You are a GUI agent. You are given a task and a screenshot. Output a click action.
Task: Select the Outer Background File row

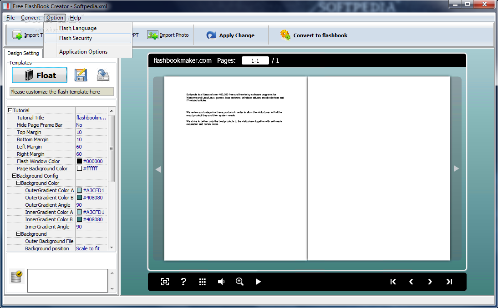point(57,242)
